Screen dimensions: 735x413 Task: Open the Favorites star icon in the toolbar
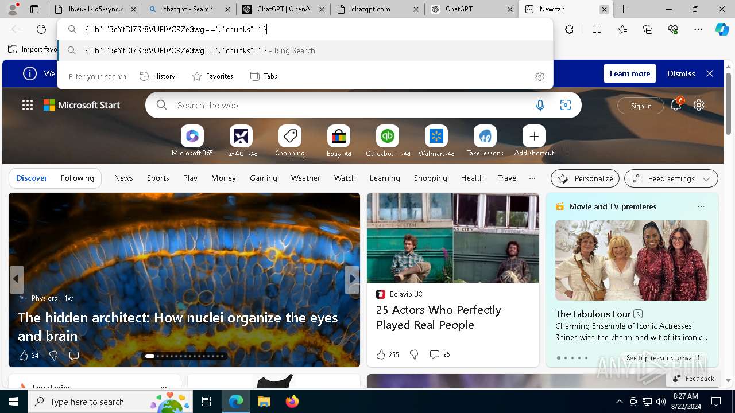(622, 29)
